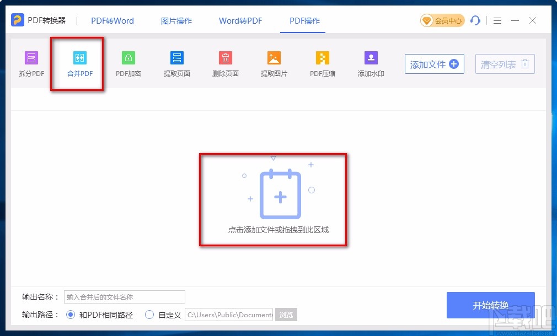Open the PDF加密 tool
This screenshot has height=336, width=557.
click(128, 64)
